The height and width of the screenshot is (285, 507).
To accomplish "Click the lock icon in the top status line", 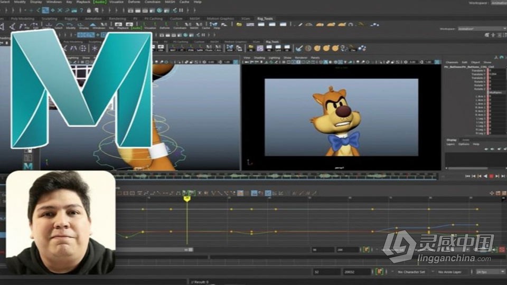I will tap(89, 11).
